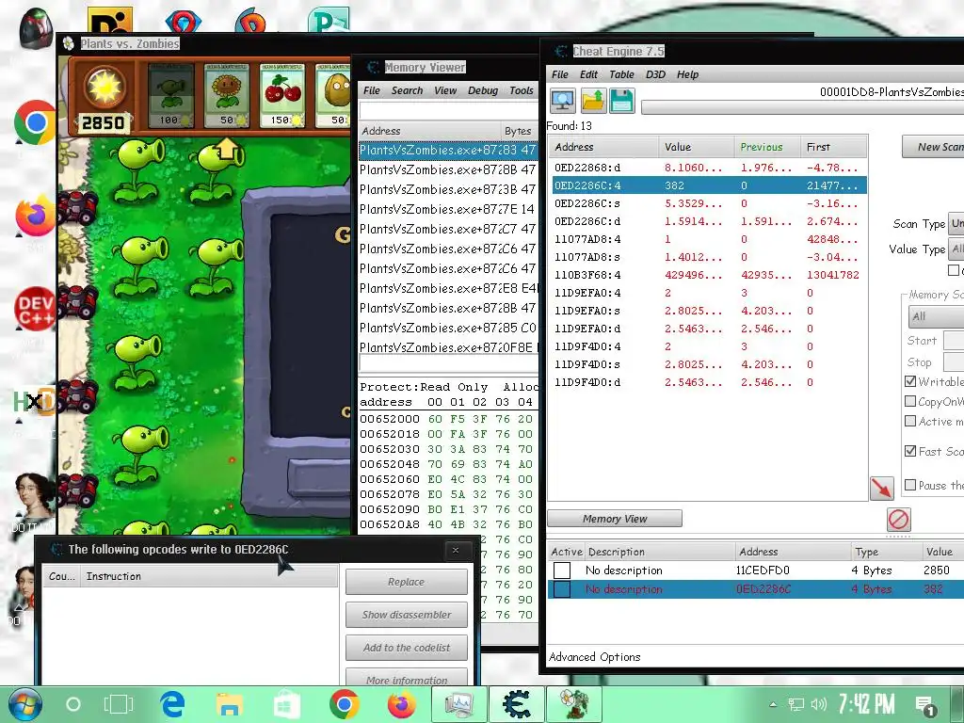Select the Wall-nut seed packet

333,95
